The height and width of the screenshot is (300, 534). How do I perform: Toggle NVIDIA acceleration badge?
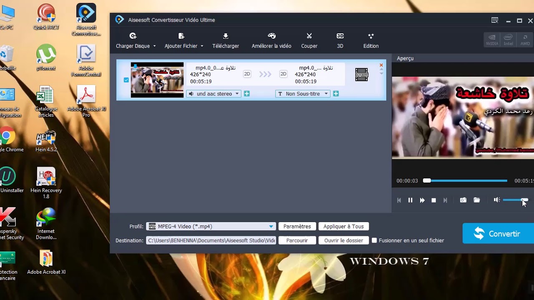click(492, 40)
